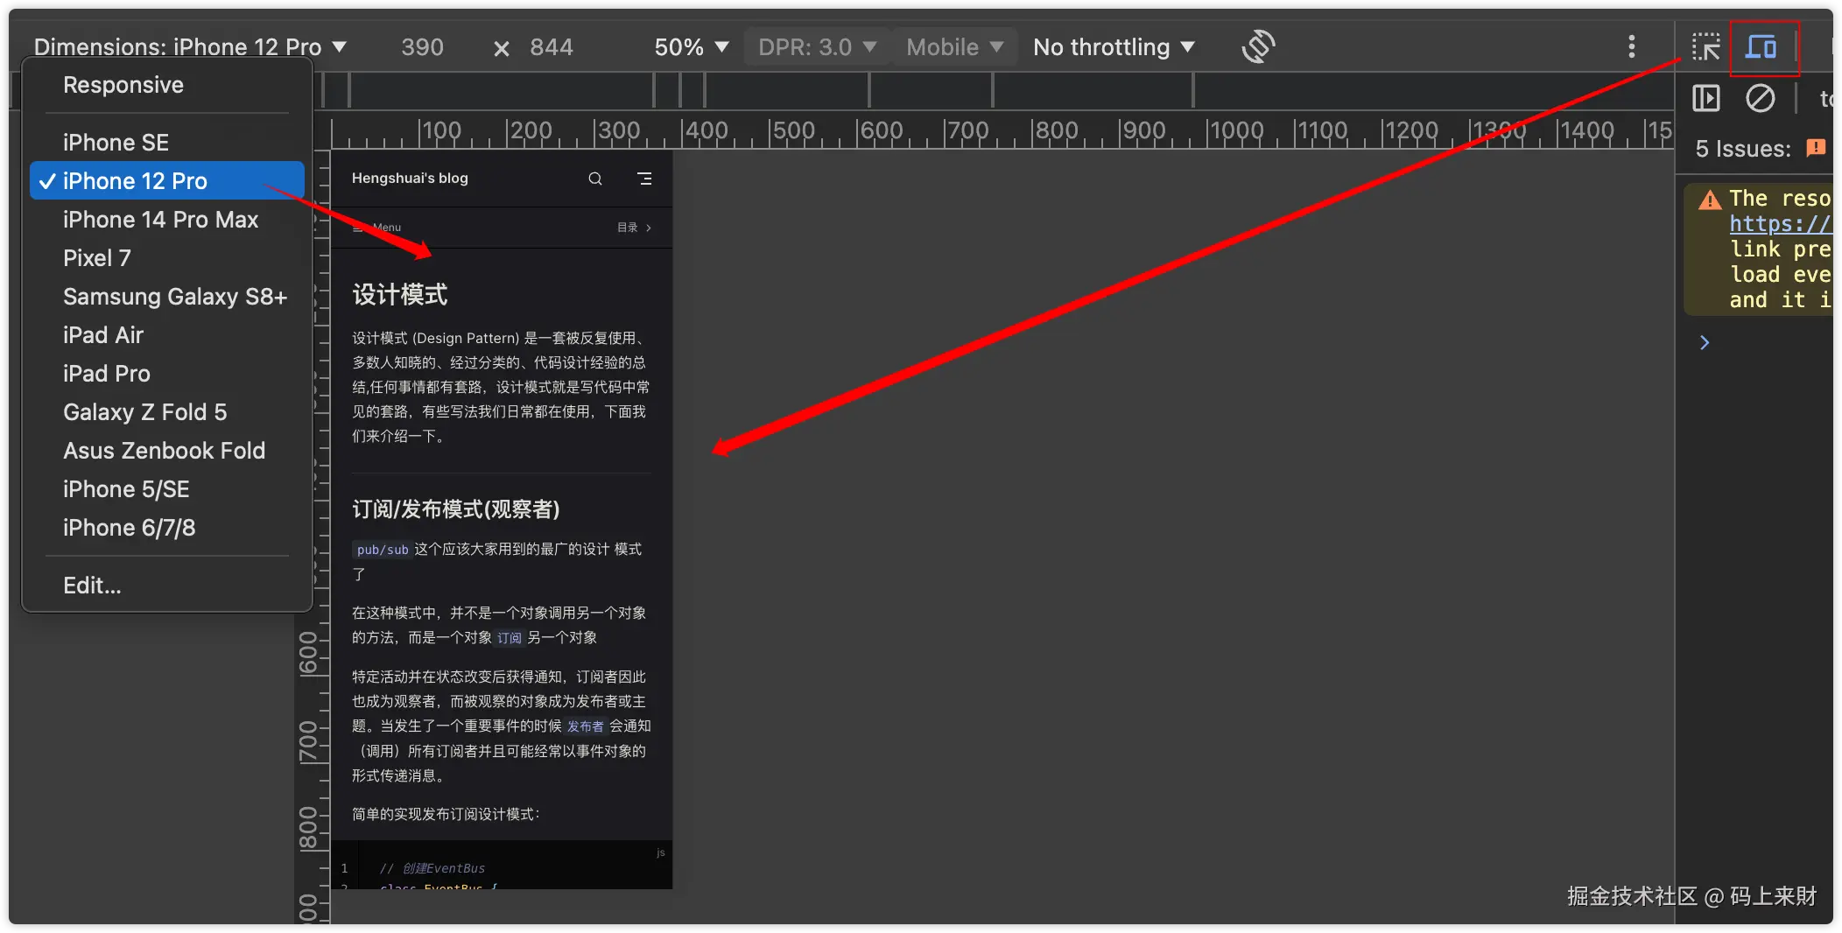This screenshot has height=933, width=1842.
Task: Choose iPad Air device
Action: coord(166,335)
